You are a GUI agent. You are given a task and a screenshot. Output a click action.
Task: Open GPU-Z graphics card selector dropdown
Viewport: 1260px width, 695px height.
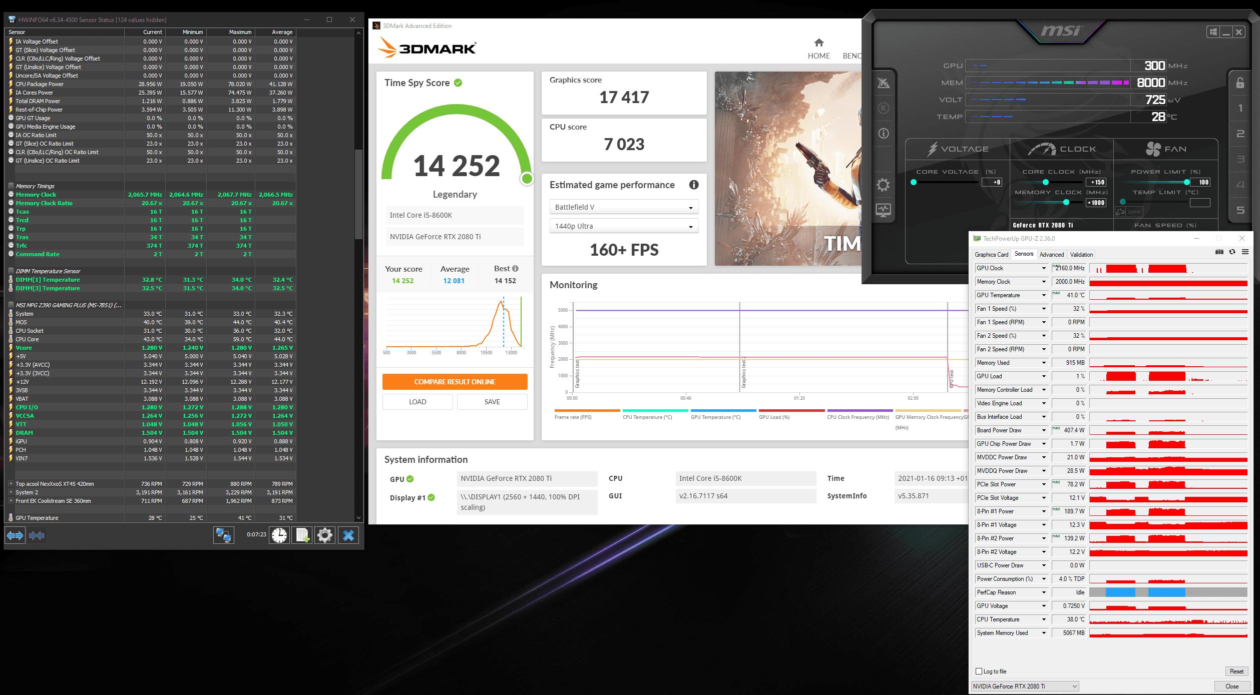tap(1025, 686)
